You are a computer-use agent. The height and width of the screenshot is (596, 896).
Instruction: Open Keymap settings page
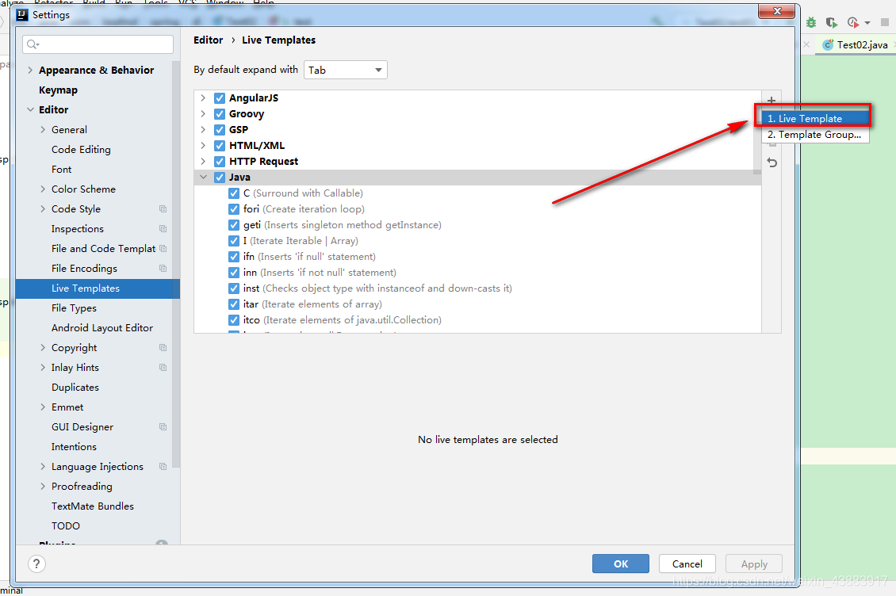(x=58, y=90)
